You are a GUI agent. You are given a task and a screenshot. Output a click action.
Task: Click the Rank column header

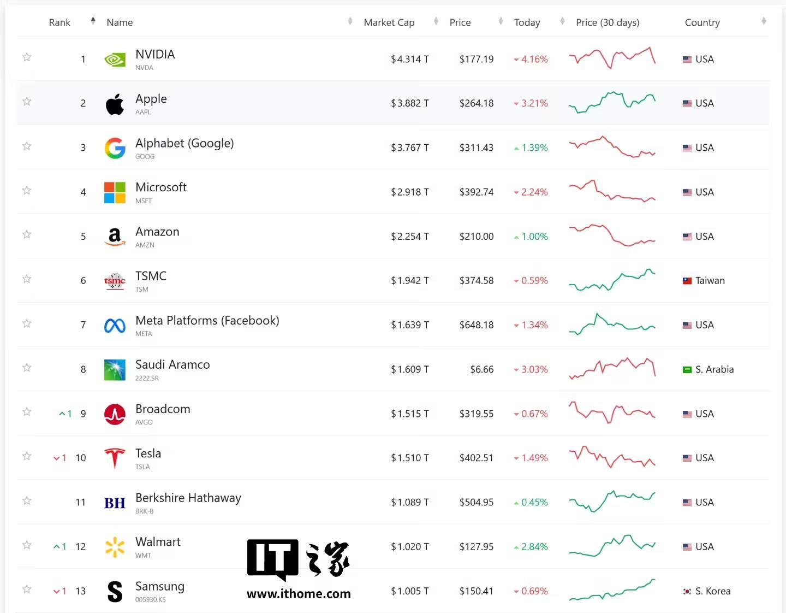(x=59, y=22)
